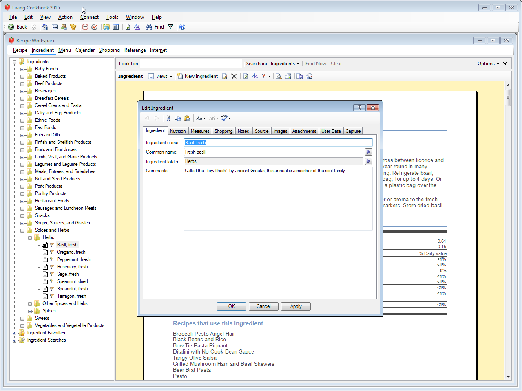This screenshot has height=391, width=522.
Task: Click the Back arrow icon in main toolbar
Action: [11, 27]
